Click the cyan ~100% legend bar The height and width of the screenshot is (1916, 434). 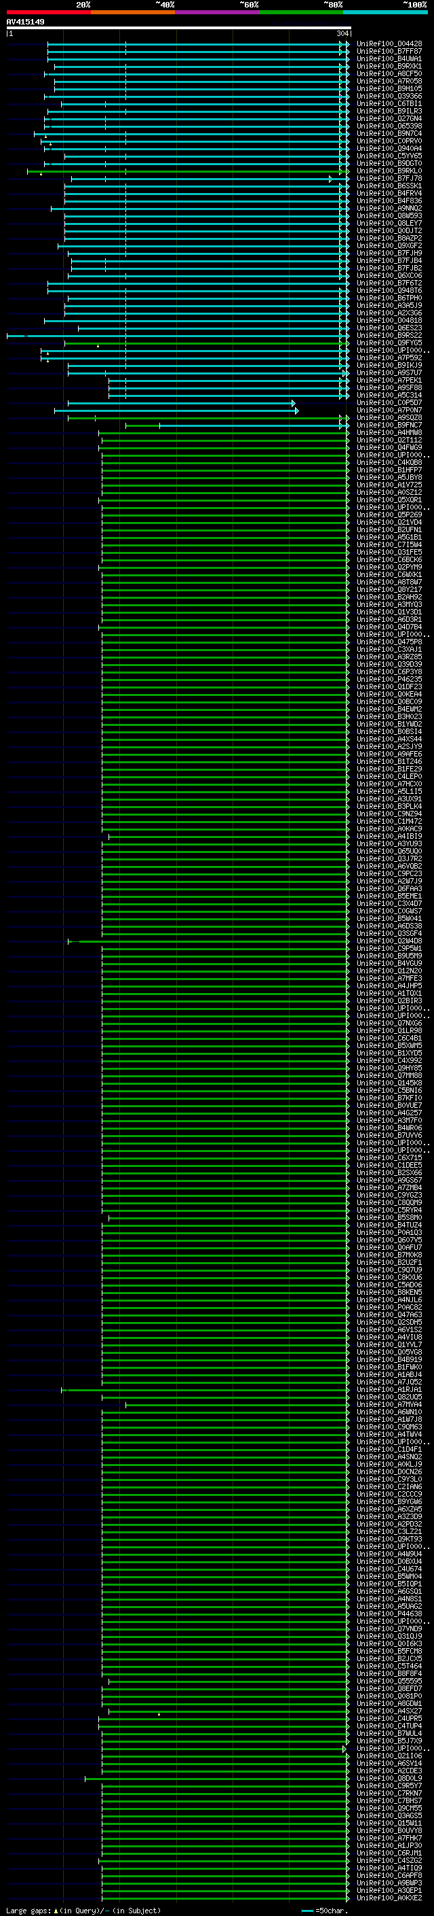click(x=386, y=12)
